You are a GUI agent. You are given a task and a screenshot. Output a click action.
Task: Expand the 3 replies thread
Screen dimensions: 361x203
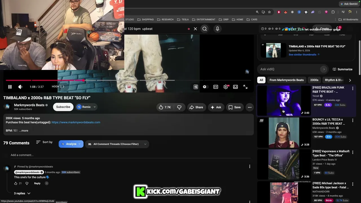pos(22,193)
